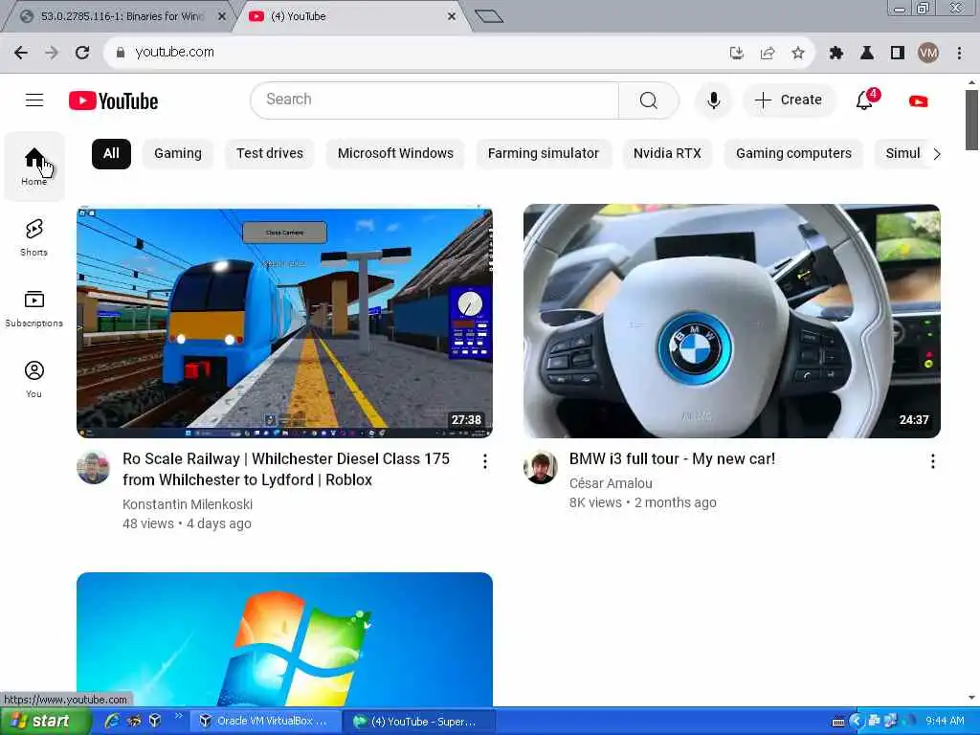
Task: Open the account avatar menu on YouTube
Action: (918, 100)
